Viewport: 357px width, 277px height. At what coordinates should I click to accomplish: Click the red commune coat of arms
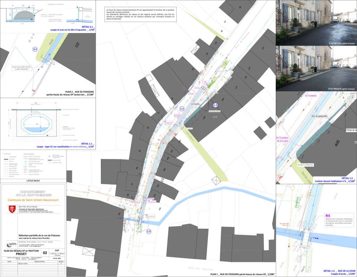tap(11, 210)
